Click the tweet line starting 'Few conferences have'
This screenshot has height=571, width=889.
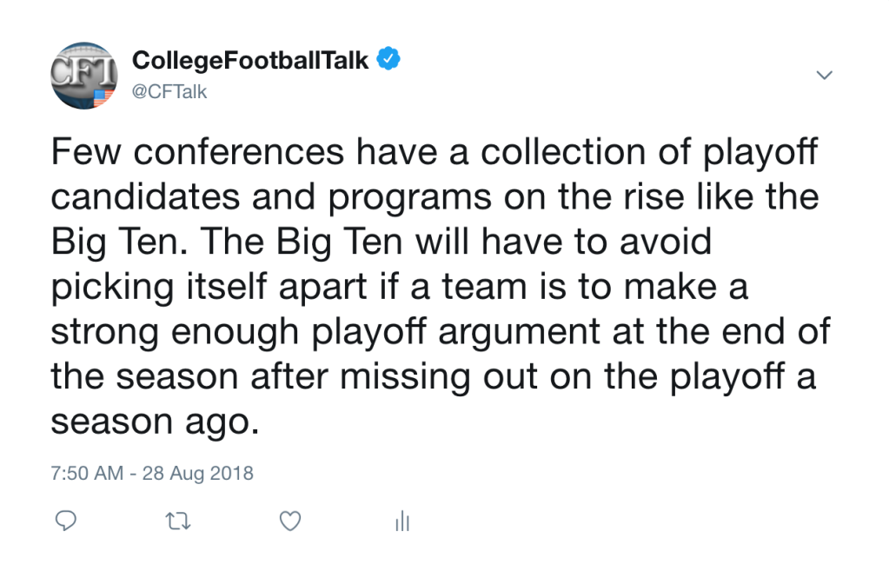pyautogui.click(x=435, y=153)
